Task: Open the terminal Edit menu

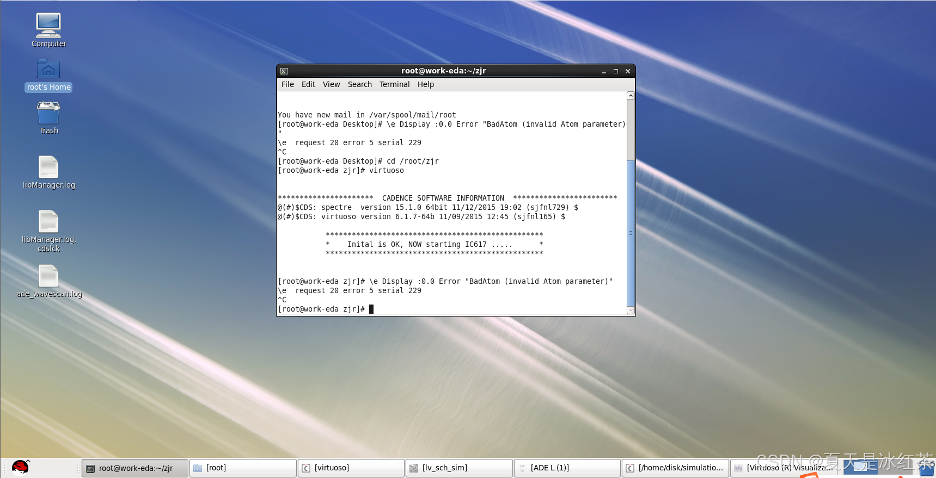Action: tap(308, 84)
